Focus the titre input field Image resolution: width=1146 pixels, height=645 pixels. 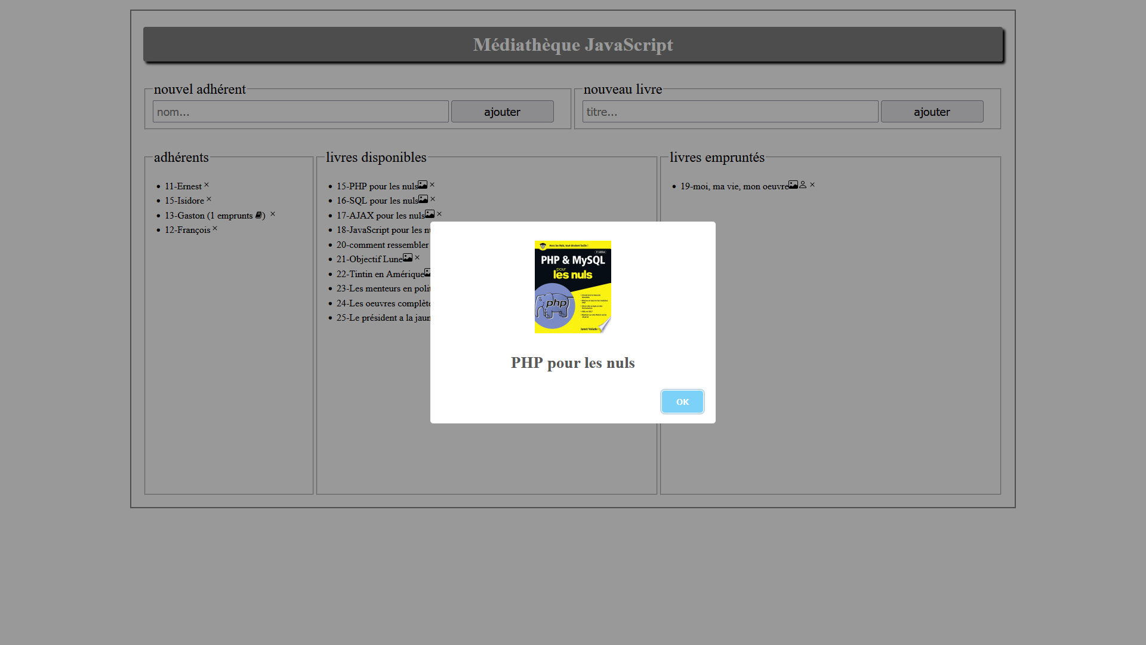(x=730, y=112)
